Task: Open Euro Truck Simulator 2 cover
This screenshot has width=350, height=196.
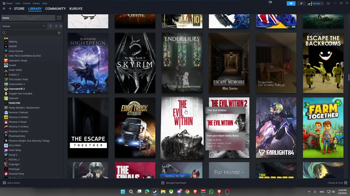Action: (x=135, y=128)
